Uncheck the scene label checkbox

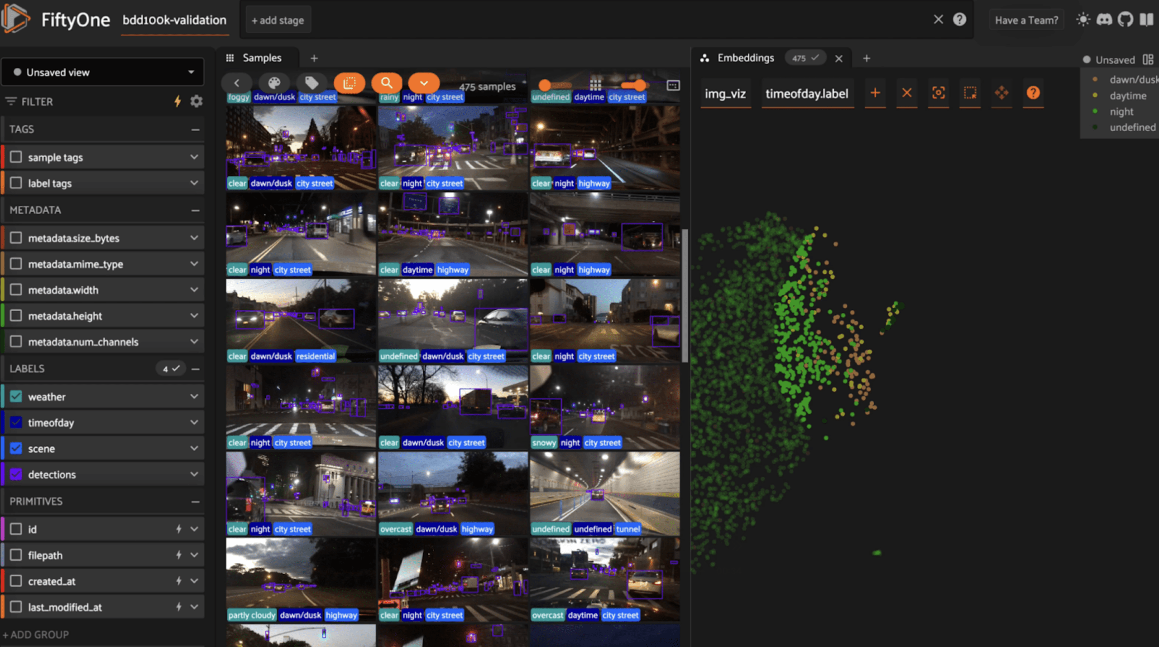16,448
